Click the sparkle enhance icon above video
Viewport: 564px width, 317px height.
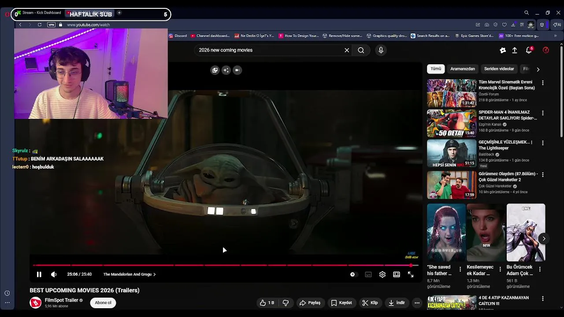tap(226, 70)
